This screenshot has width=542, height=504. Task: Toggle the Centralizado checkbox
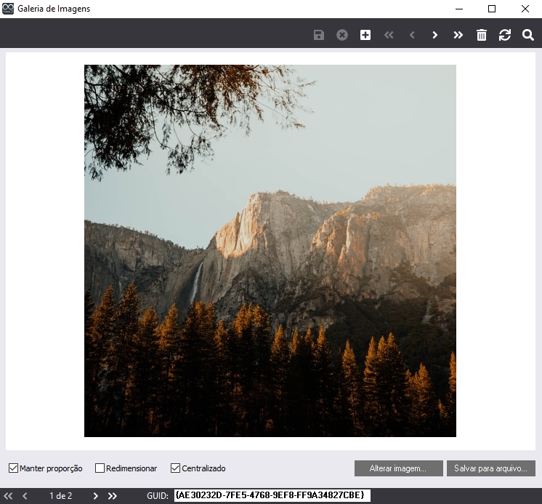click(175, 468)
